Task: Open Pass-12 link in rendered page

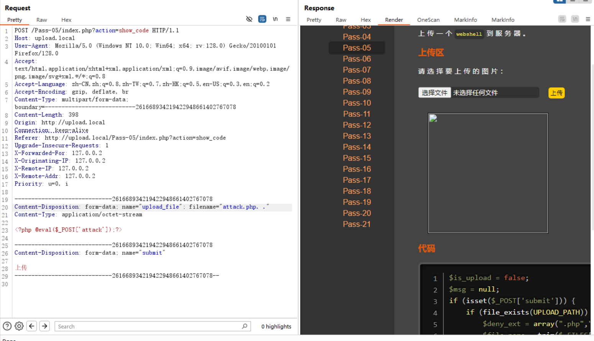Action: coord(357,125)
